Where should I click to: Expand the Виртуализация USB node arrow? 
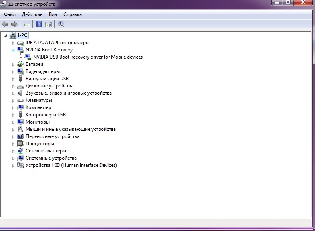click(x=13, y=79)
